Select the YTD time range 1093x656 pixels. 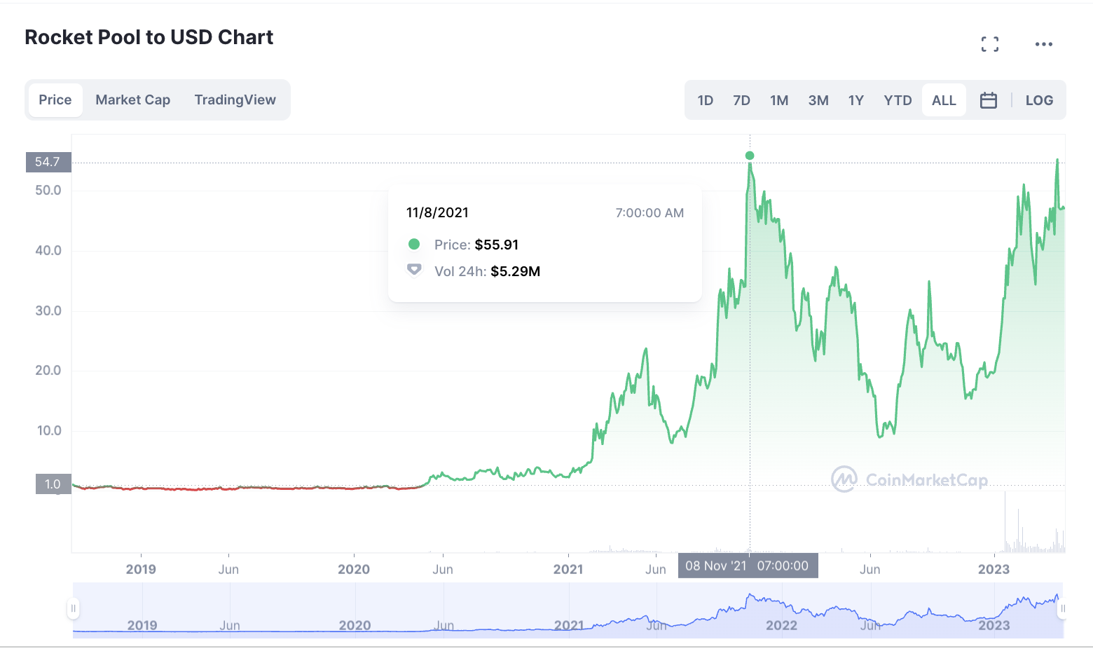[898, 100]
